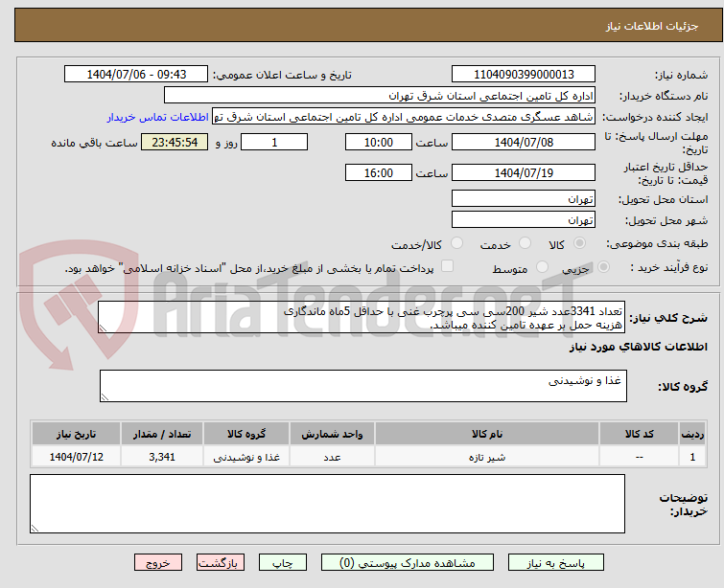Click the نام کالا column header

pos(487,434)
